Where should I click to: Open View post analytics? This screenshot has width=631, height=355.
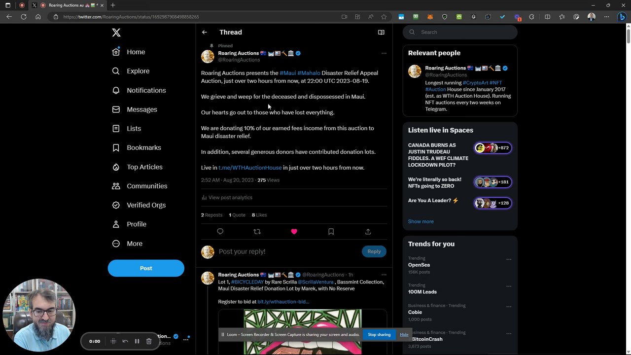[x=227, y=197]
